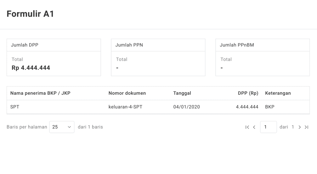Sort by Nomor dokumen column header
317x174 pixels.
[127, 93]
